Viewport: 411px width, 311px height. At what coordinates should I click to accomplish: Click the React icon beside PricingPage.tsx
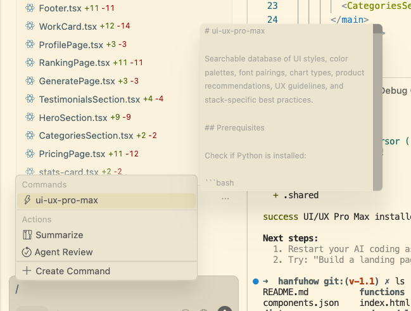click(30, 154)
